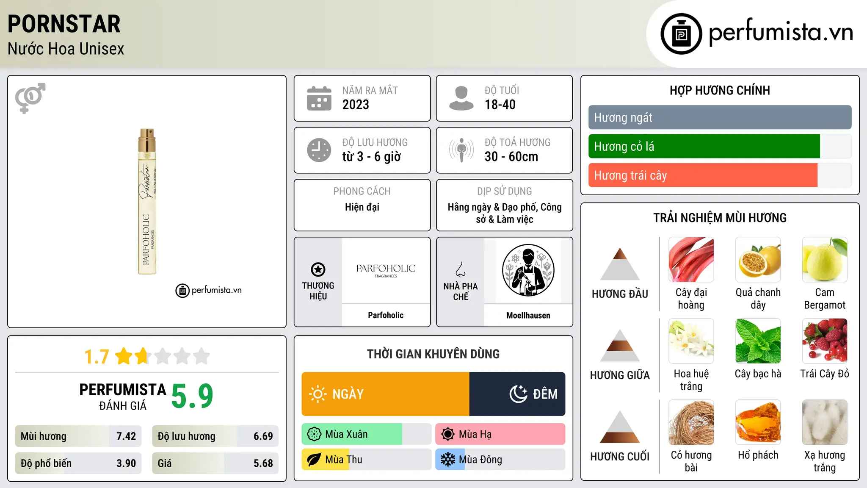Click the Nước Hoa Unisex subtitle
This screenshot has width=867, height=488.
pyautogui.click(x=66, y=49)
